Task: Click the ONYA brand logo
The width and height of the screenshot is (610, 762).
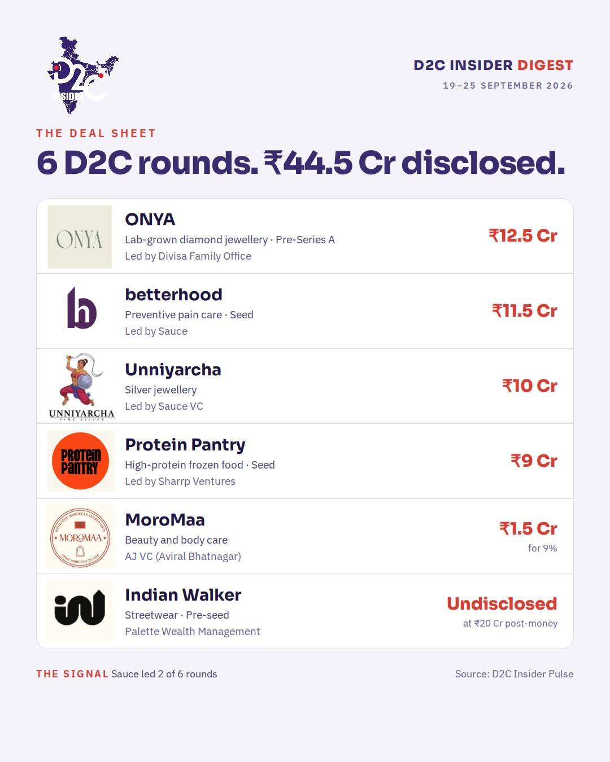Action: point(80,237)
